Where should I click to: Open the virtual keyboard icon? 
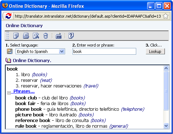tap(58, 36)
